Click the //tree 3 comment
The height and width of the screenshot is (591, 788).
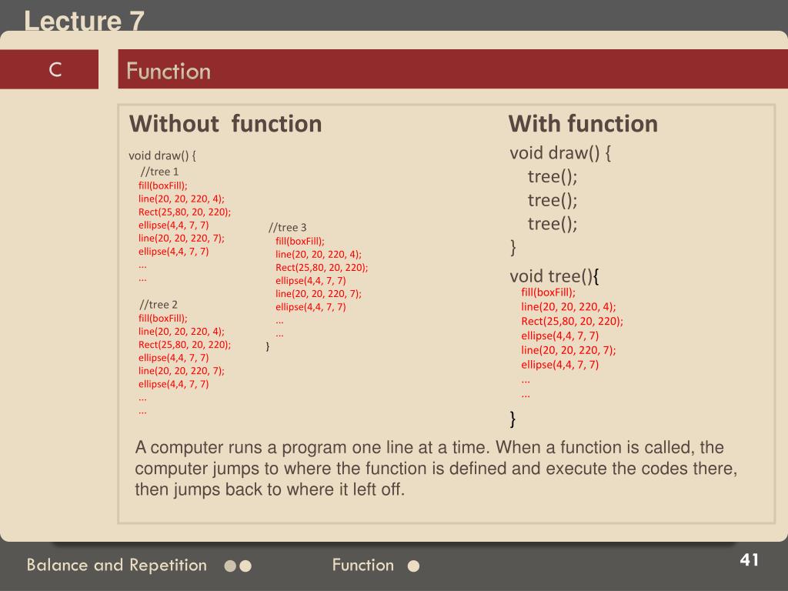(288, 227)
